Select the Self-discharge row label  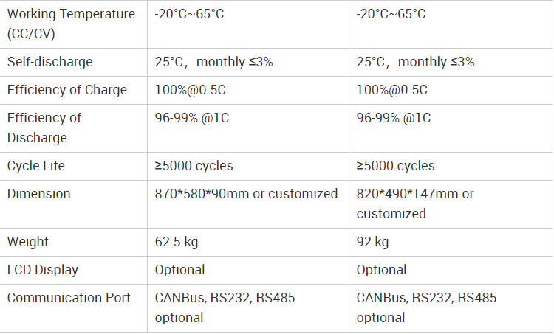point(49,62)
